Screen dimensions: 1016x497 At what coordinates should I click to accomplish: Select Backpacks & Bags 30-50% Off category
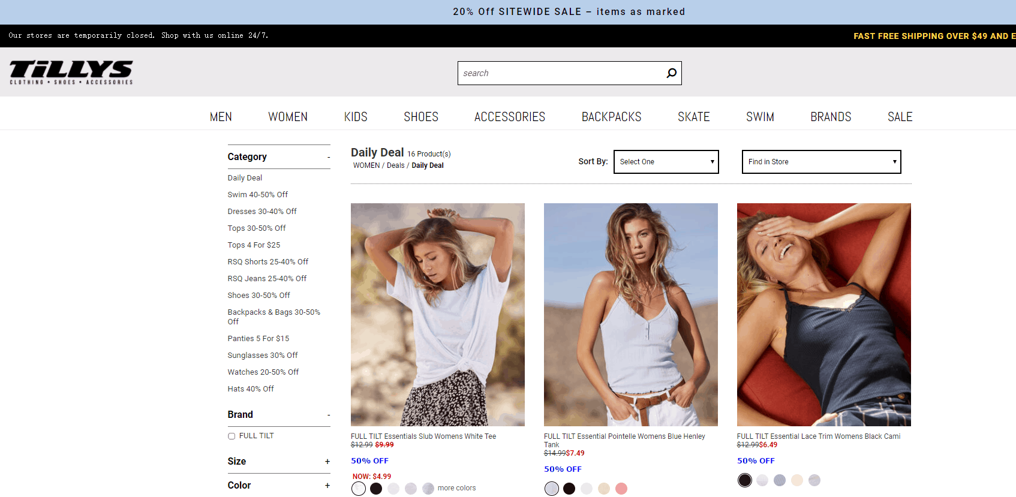tap(274, 317)
